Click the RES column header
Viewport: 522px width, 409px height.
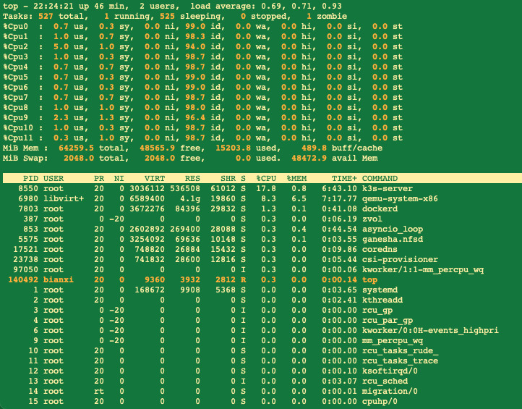point(192,179)
